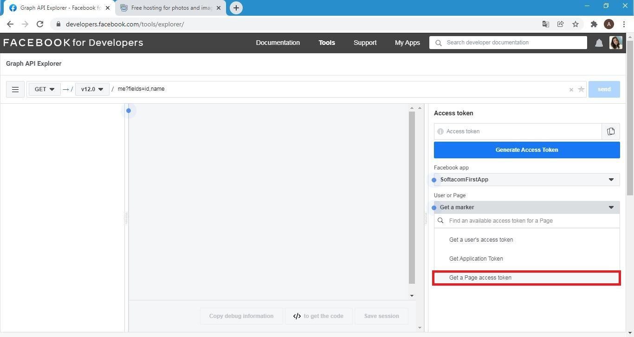This screenshot has height=337, width=634.
Task: Open the v12.0 API version dropdown
Action: click(x=92, y=89)
